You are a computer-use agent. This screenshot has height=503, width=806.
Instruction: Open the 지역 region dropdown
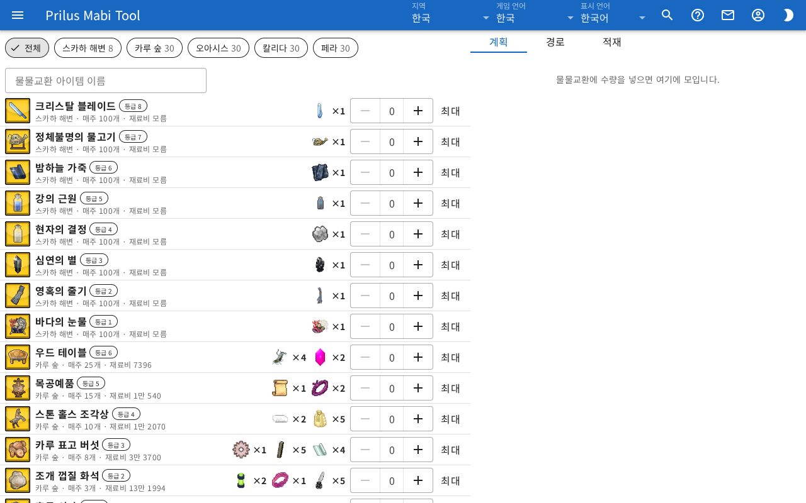(x=451, y=15)
